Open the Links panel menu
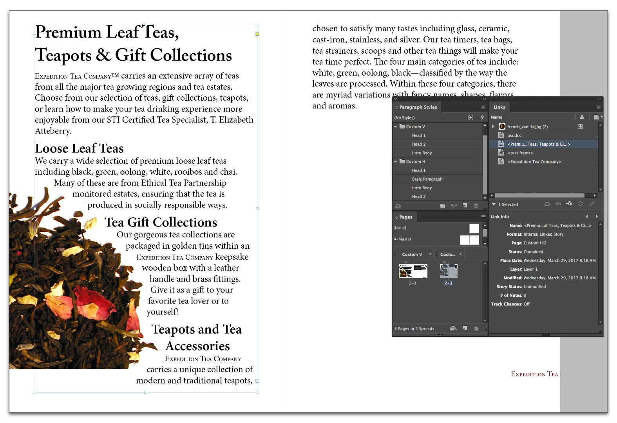 (x=599, y=107)
